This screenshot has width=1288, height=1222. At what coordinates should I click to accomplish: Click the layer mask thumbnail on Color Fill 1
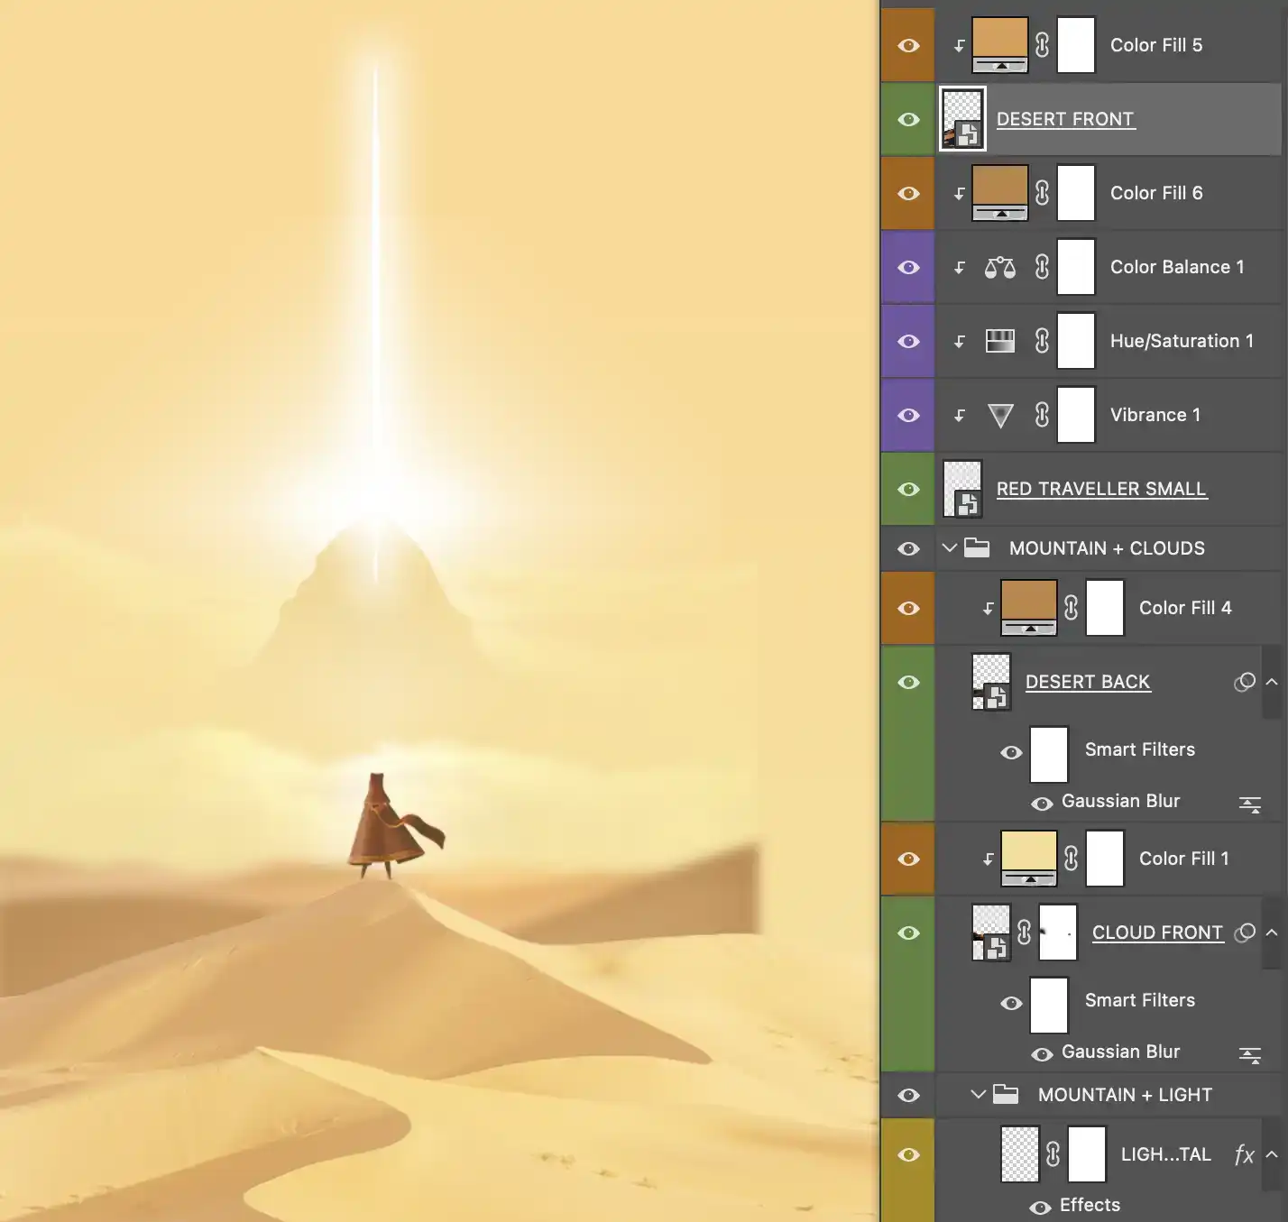pos(1105,858)
